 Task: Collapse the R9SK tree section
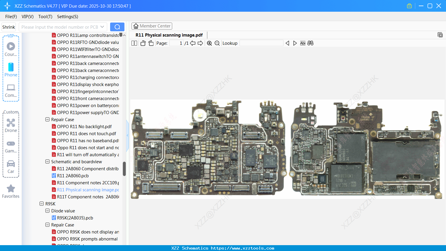[x=41, y=204]
